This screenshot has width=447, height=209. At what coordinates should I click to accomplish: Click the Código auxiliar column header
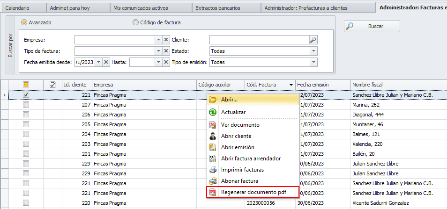[221, 85]
